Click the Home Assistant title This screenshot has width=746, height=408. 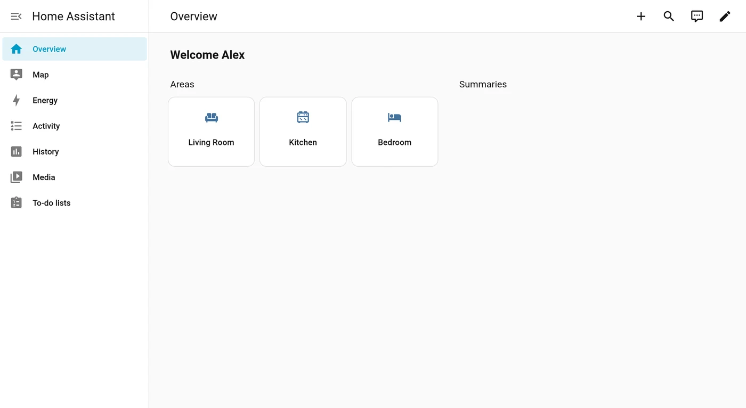pyautogui.click(x=74, y=17)
